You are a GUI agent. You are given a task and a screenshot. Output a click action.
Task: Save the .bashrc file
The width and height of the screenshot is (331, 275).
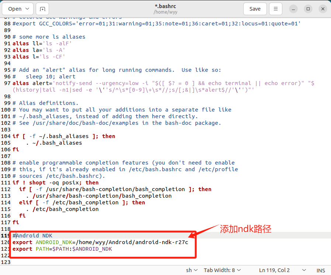(255, 9)
